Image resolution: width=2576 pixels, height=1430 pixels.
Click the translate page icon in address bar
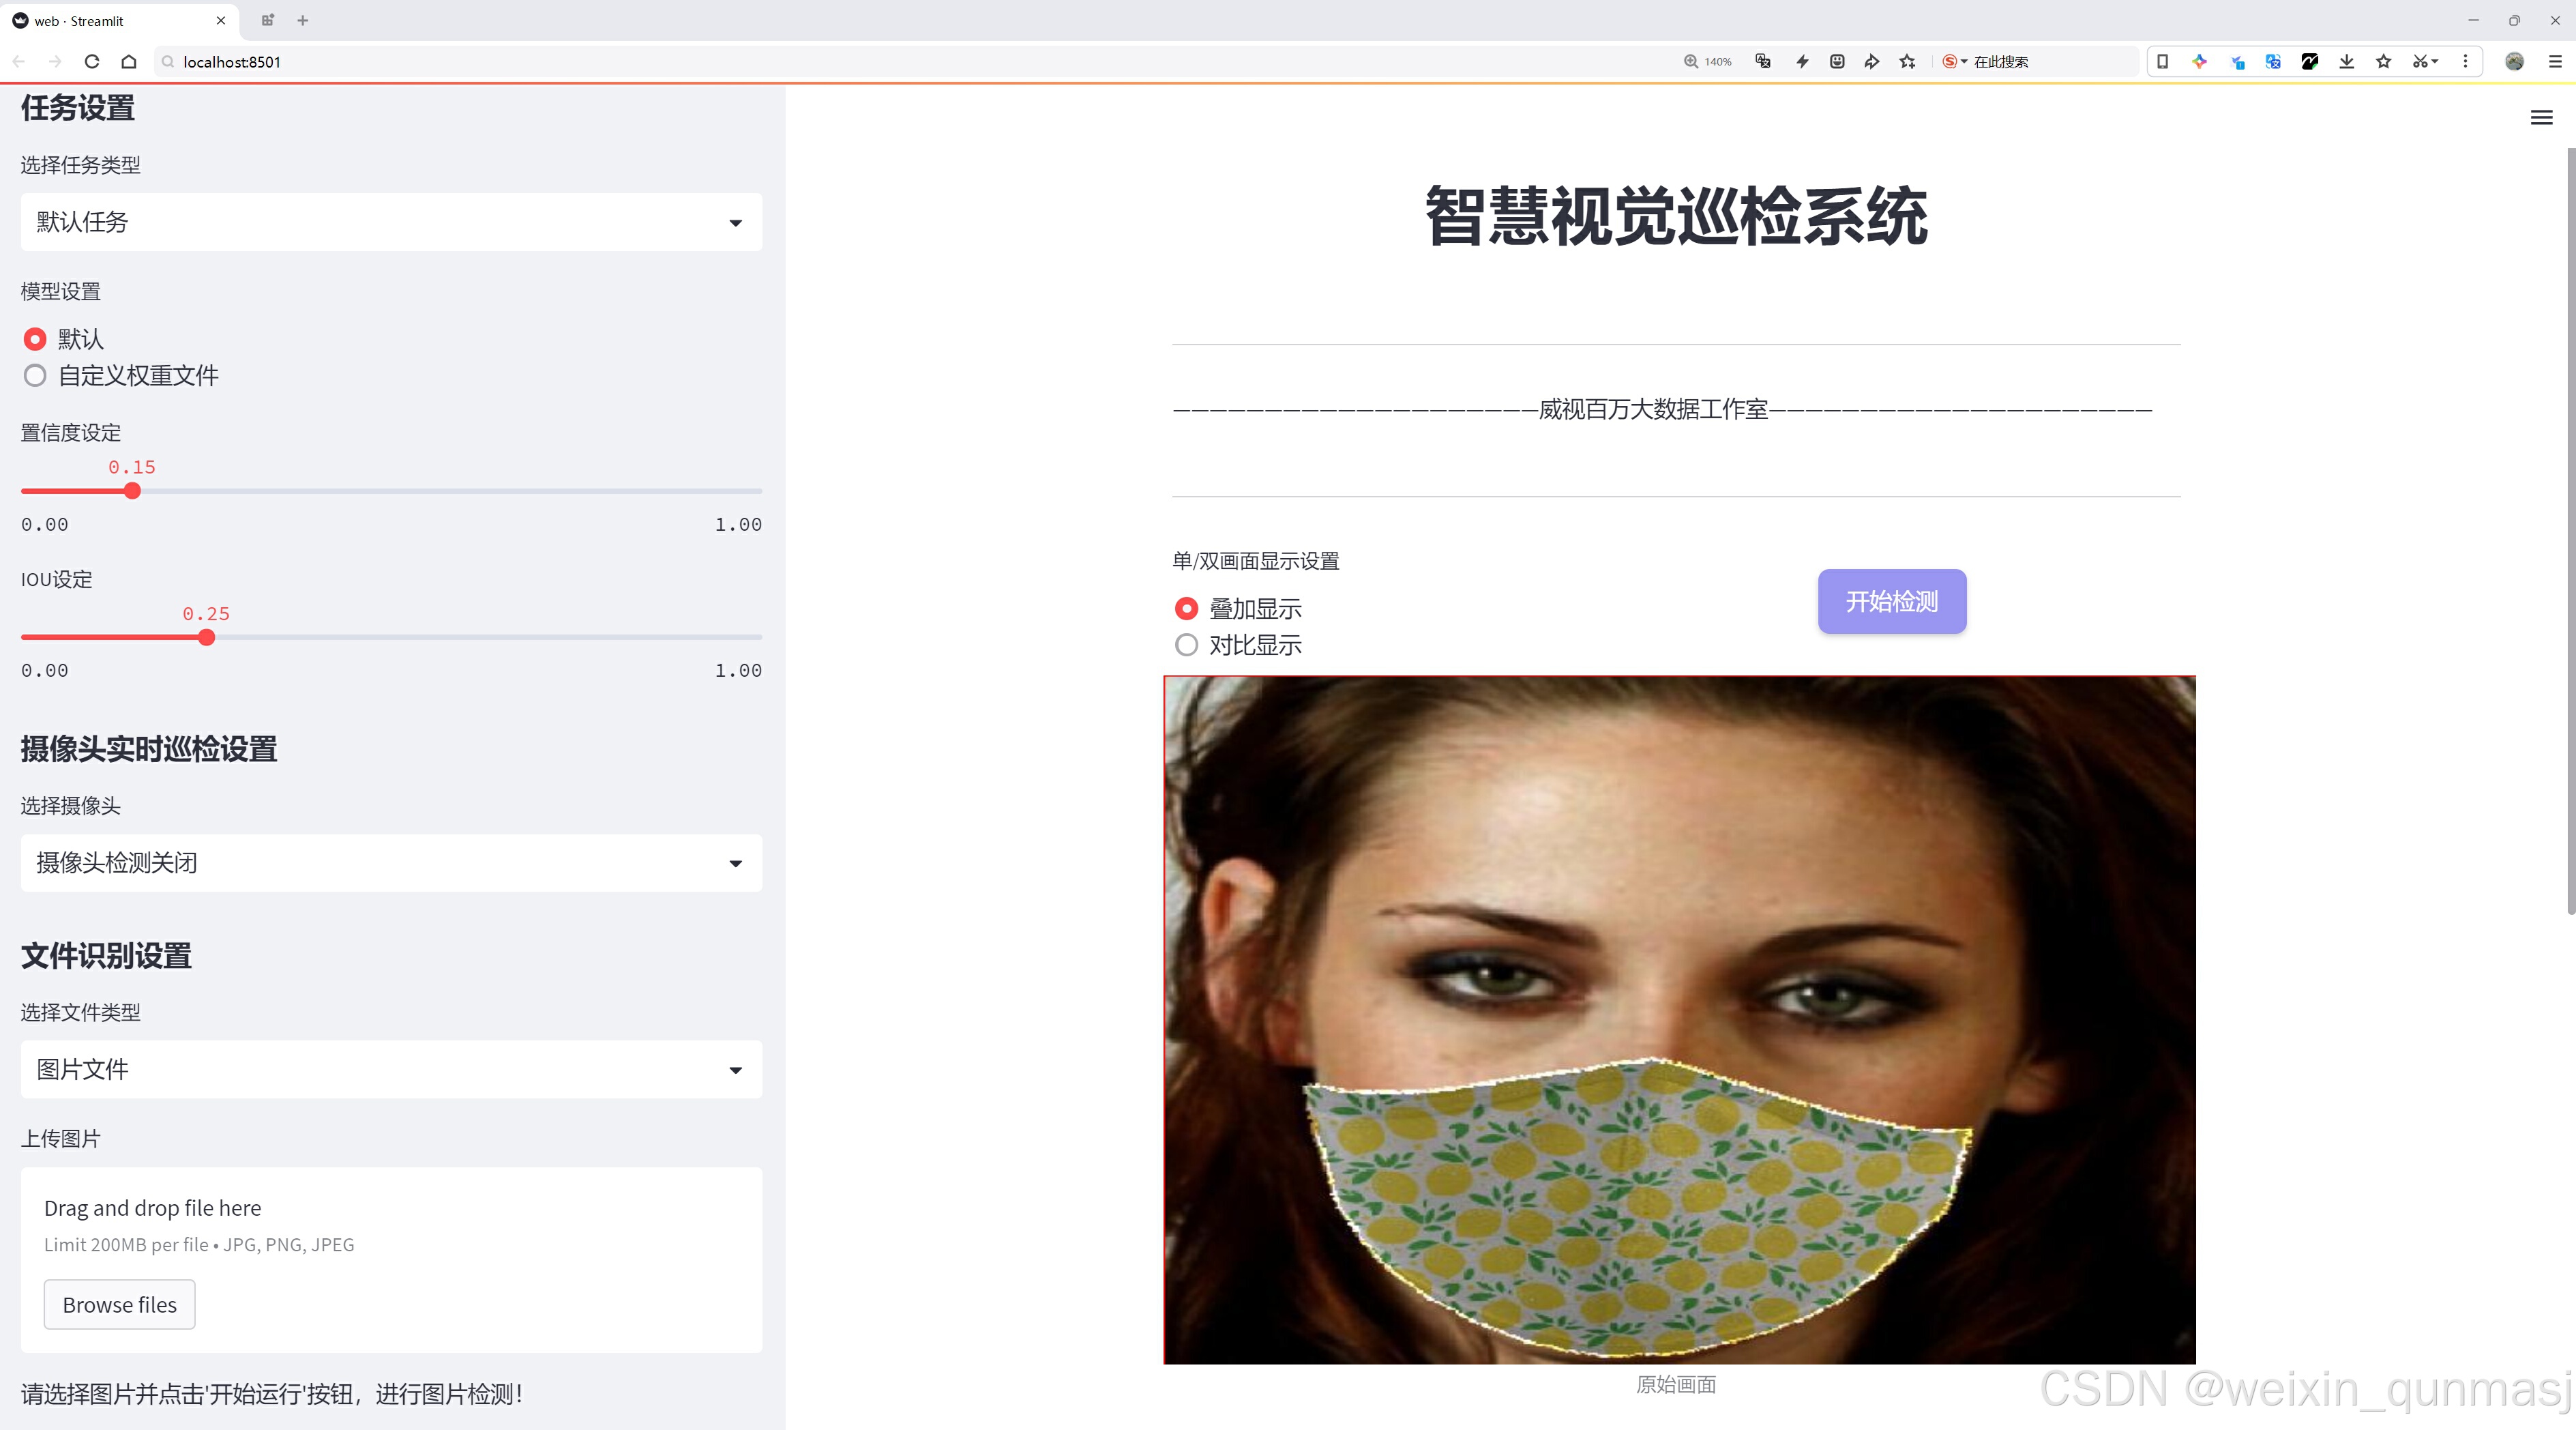1763,62
